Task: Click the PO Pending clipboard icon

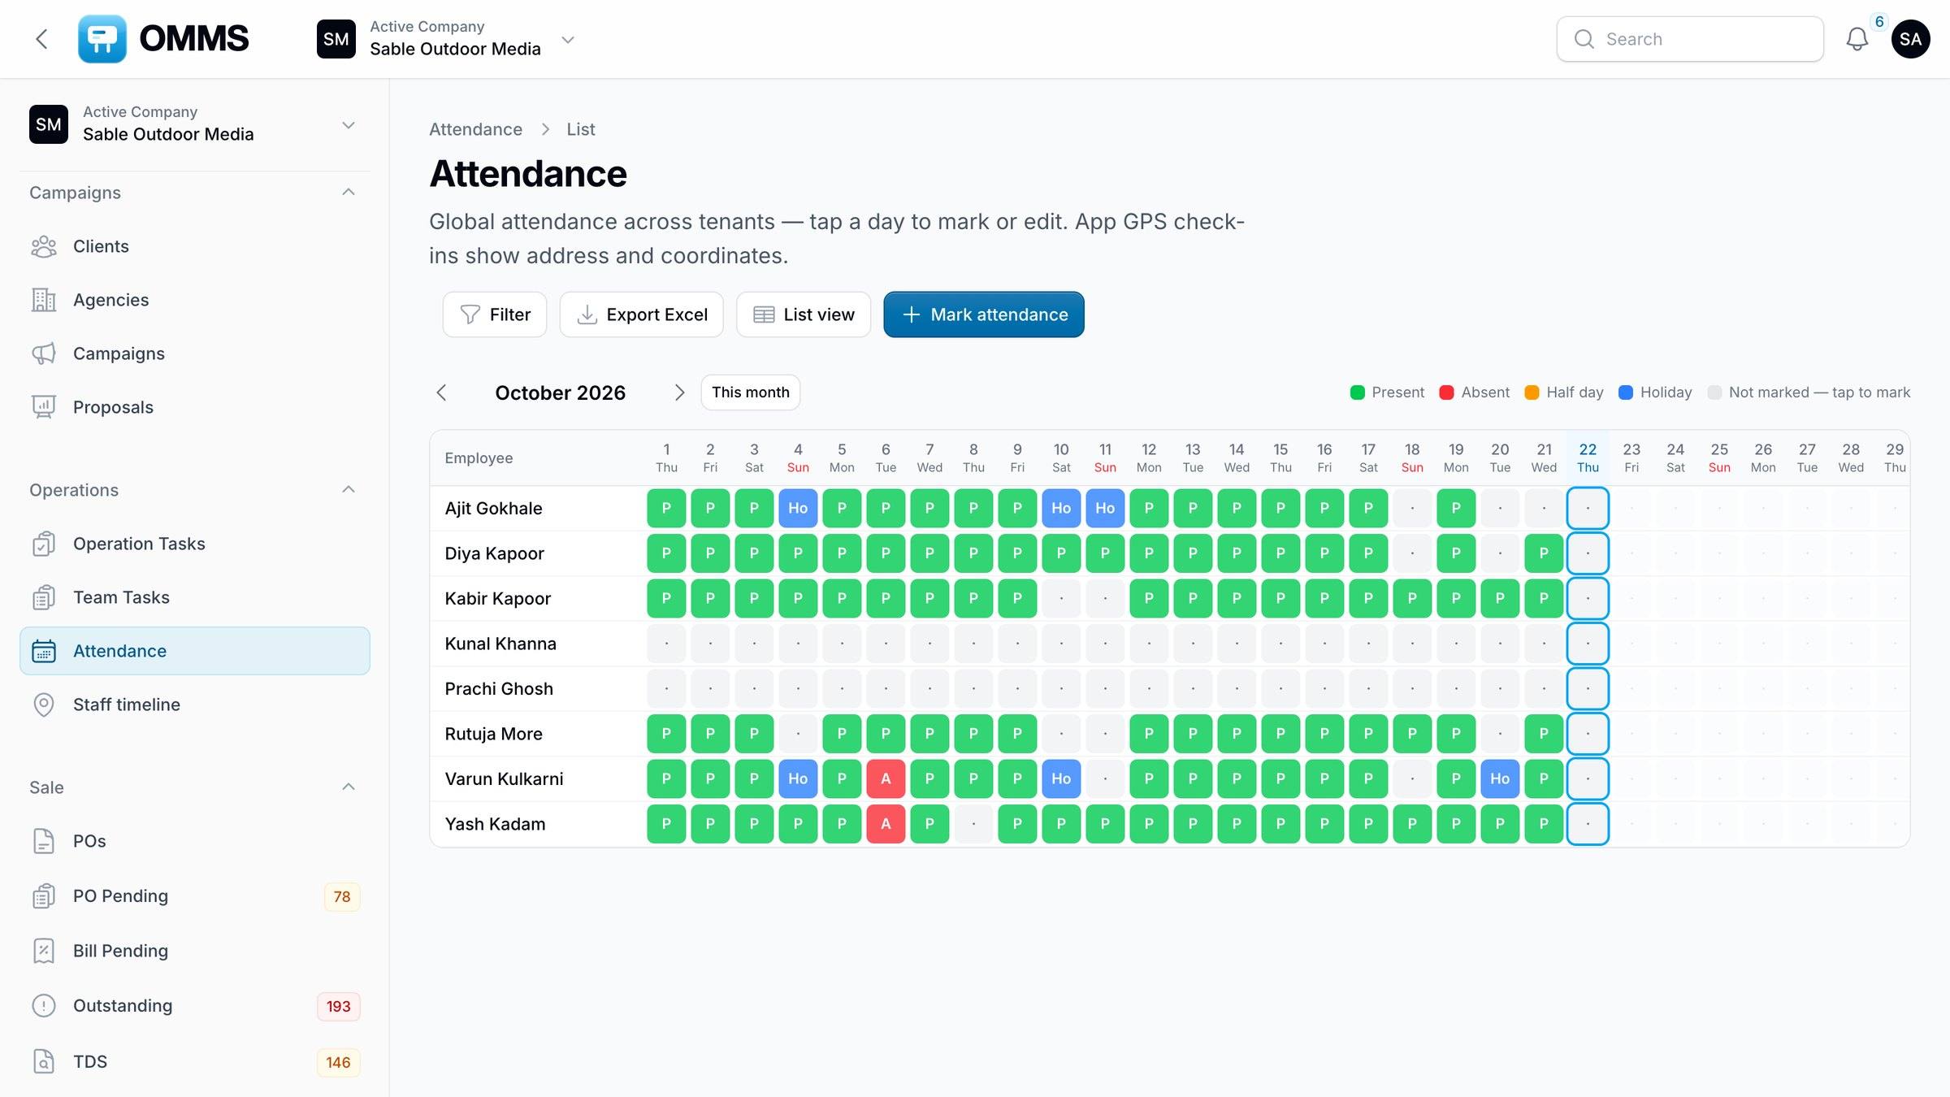Action: 44,896
